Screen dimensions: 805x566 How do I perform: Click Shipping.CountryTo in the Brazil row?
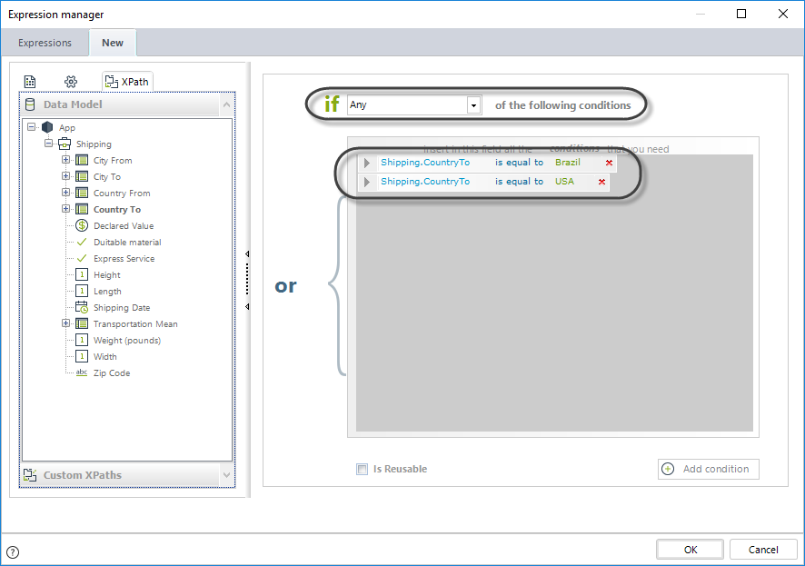(425, 162)
